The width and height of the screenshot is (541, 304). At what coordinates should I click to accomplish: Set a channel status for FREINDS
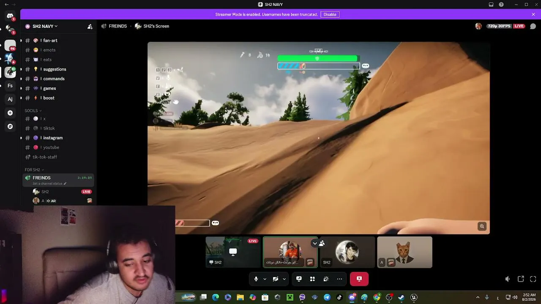pos(50,184)
